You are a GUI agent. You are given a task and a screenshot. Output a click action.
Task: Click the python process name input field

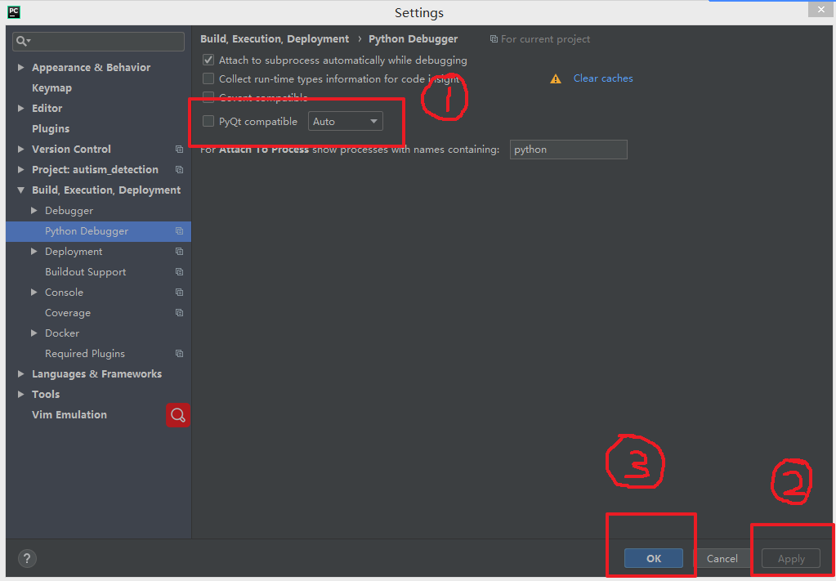coord(568,150)
